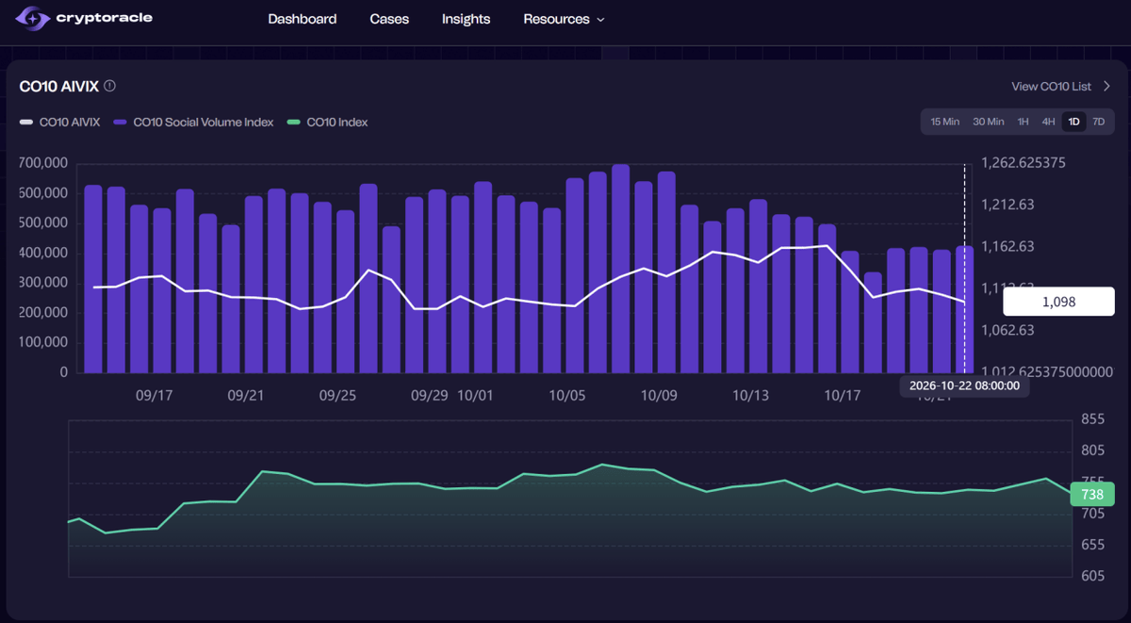The width and height of the screenshot is (1131, 623).
Task: Switch to the 30 Min interval
Action: tap(988, 122)
